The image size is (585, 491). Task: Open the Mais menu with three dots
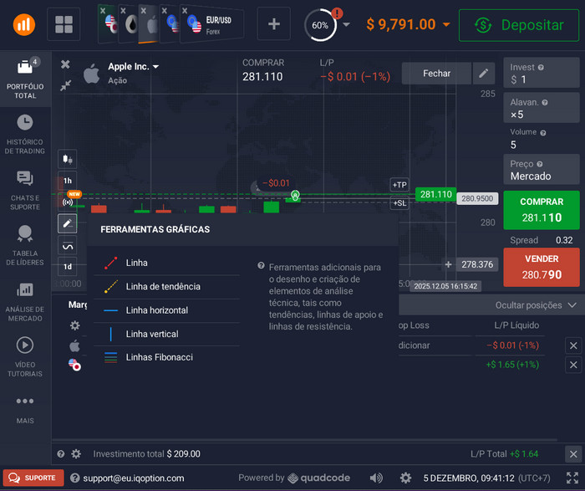[25, 409]
